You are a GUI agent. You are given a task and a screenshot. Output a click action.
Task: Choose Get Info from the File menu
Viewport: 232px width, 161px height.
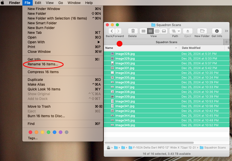point(63,59)
